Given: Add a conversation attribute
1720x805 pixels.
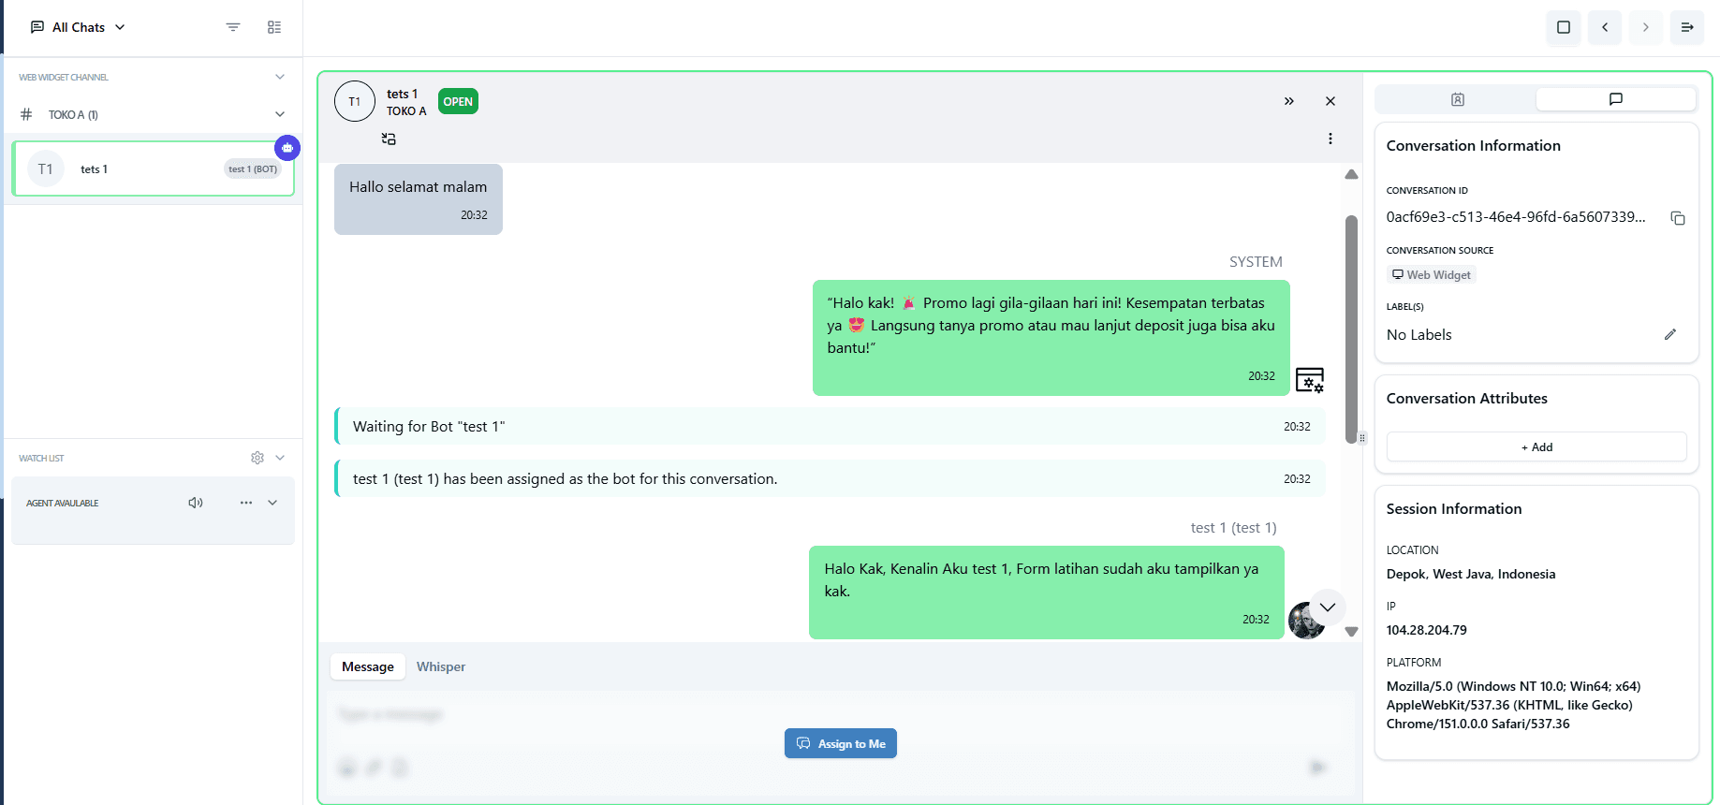Looking at the screenshot, I should [1536, 446].
